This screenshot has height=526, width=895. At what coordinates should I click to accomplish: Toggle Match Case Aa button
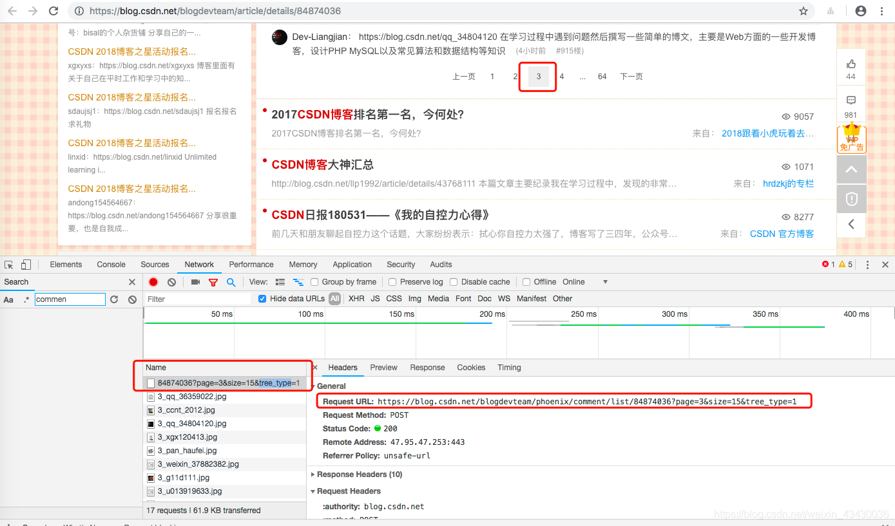(8, 299)
